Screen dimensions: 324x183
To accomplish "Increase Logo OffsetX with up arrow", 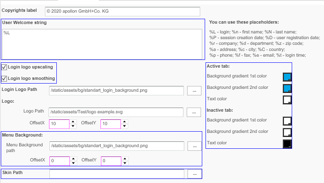I will coord(74,121).
